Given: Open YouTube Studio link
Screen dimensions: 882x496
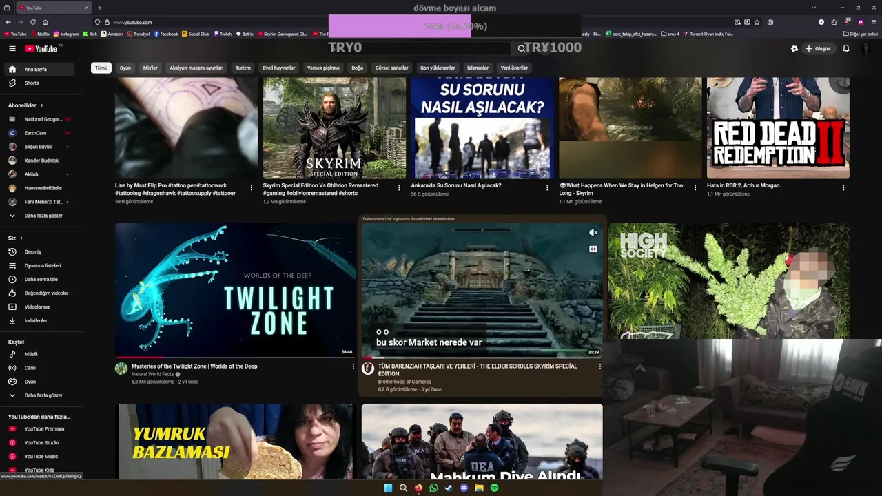Looking at the screenshot, I should pyautogui.click(x=41, y=442).
